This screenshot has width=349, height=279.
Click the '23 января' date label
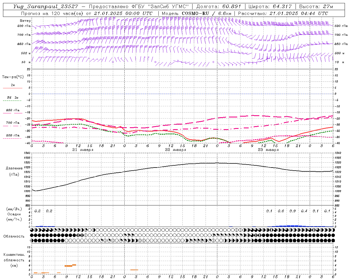pos(268,150)
